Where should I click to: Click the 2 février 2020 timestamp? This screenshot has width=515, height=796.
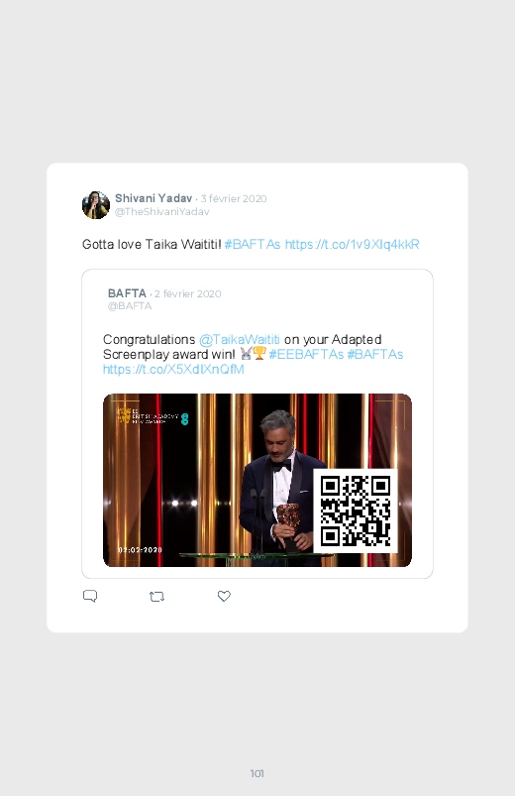[188, 294]
